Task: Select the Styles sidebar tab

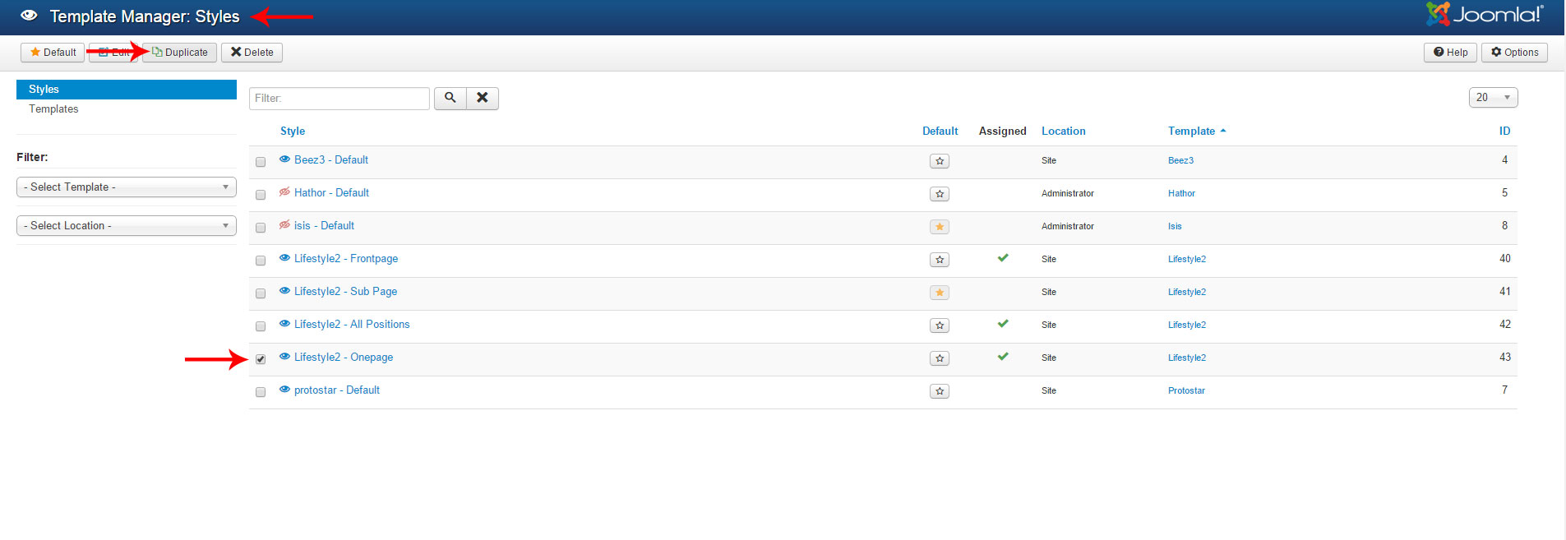Action: (127, 89)
